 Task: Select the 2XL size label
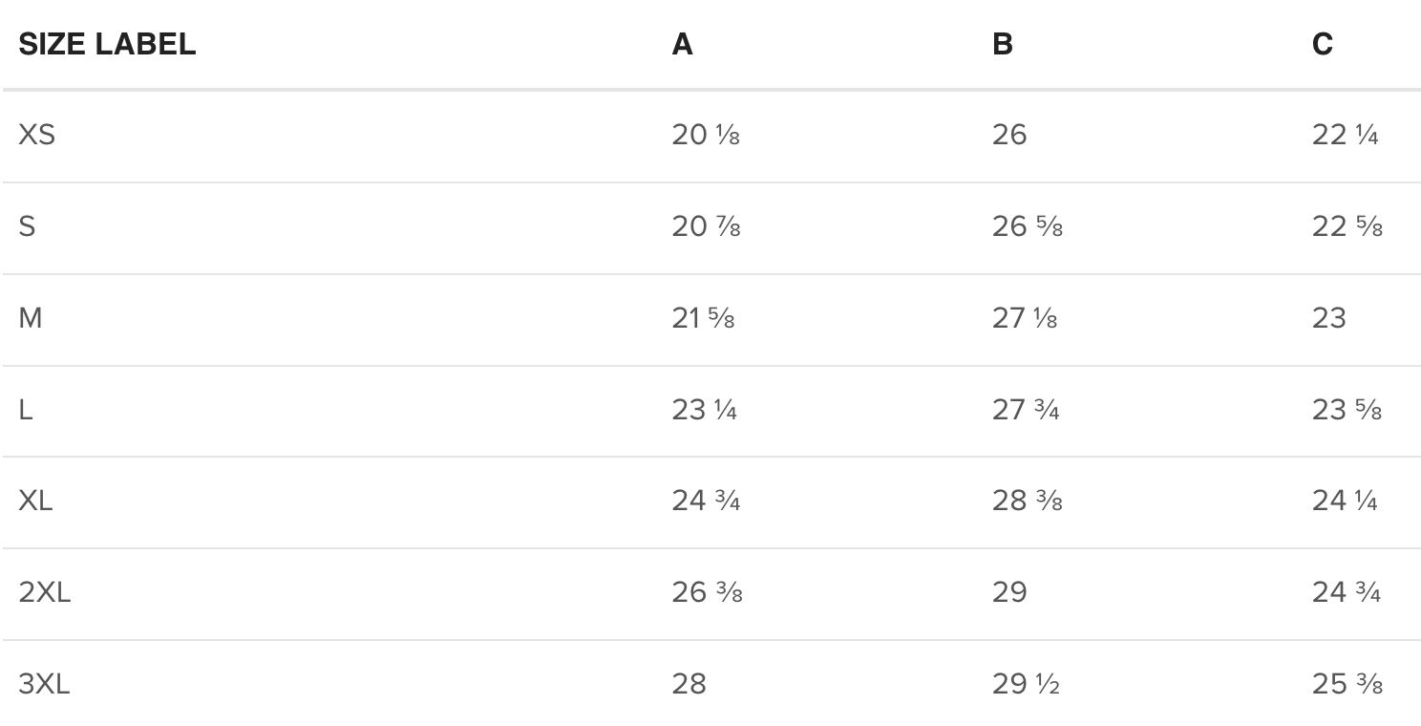[44, 592]
